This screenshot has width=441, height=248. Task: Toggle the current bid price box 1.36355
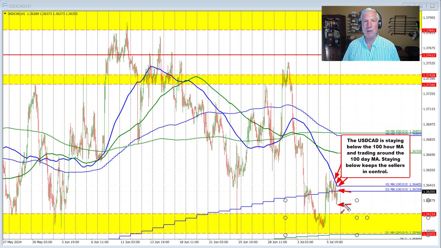(430, 191)
